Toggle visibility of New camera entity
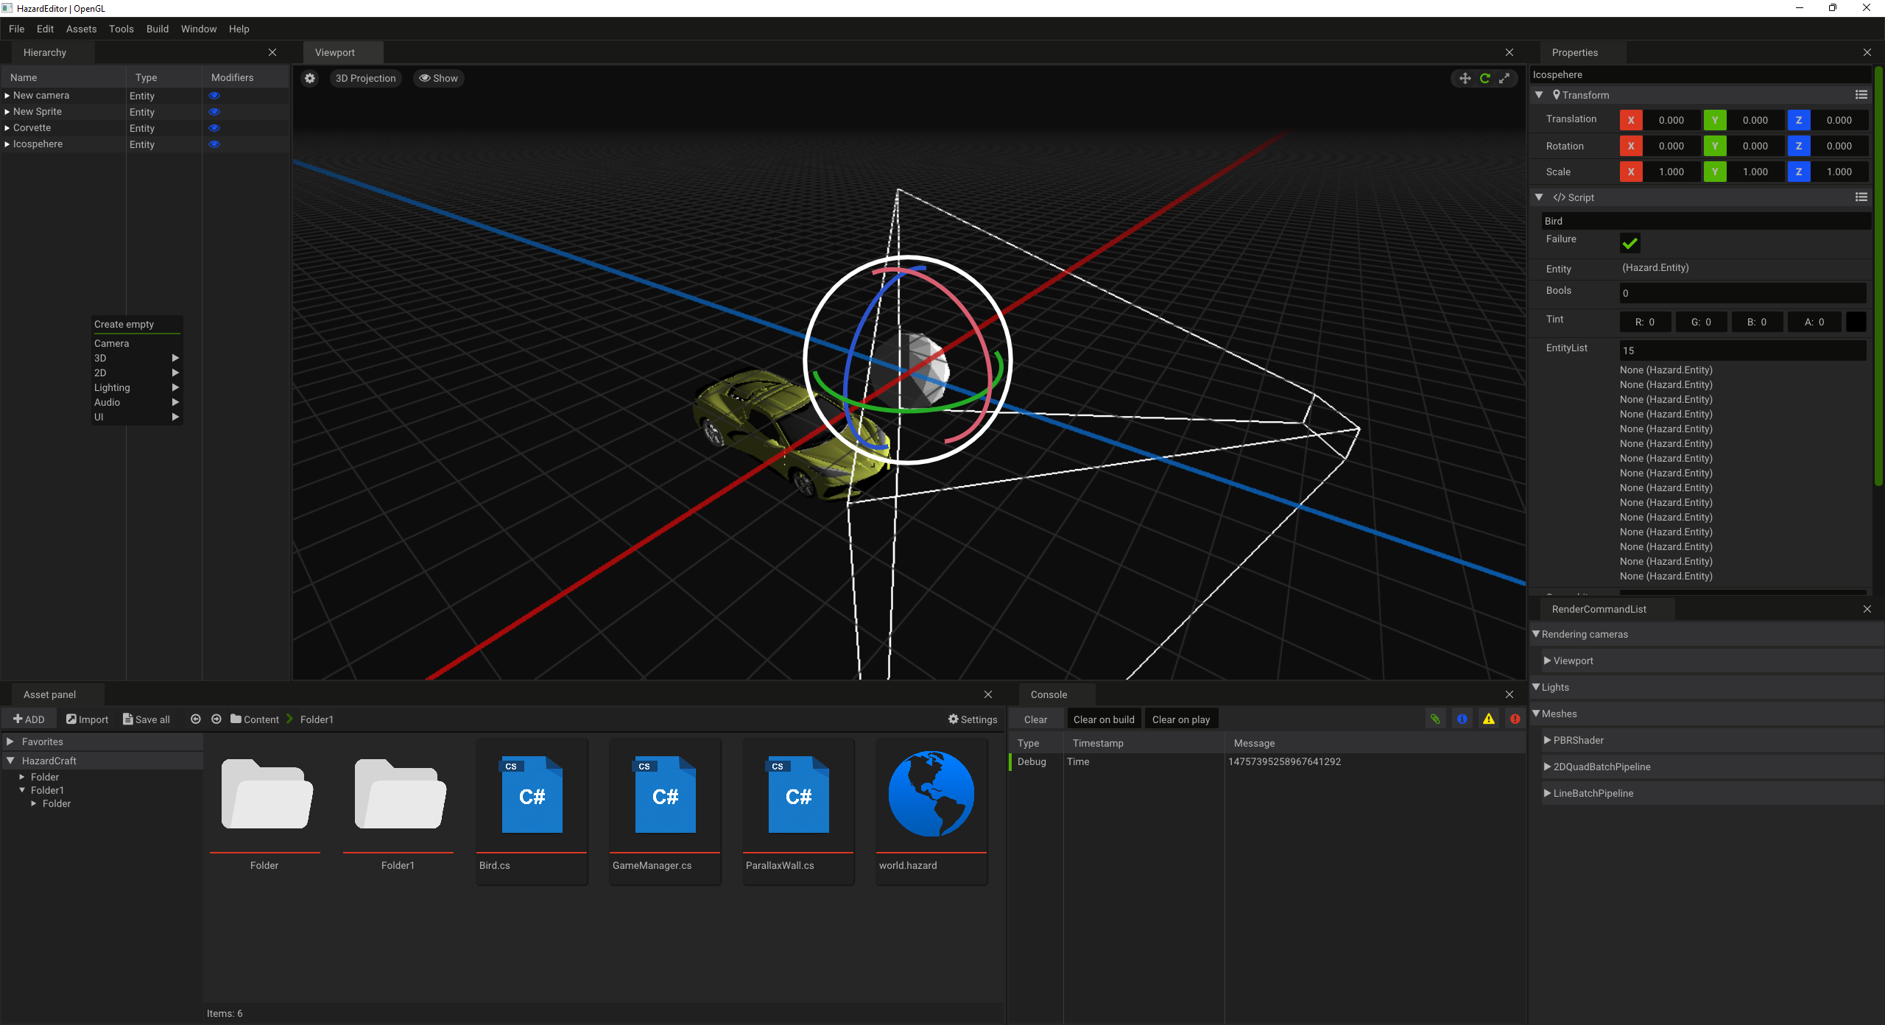 pyautogui.click(x=214, y=96)
